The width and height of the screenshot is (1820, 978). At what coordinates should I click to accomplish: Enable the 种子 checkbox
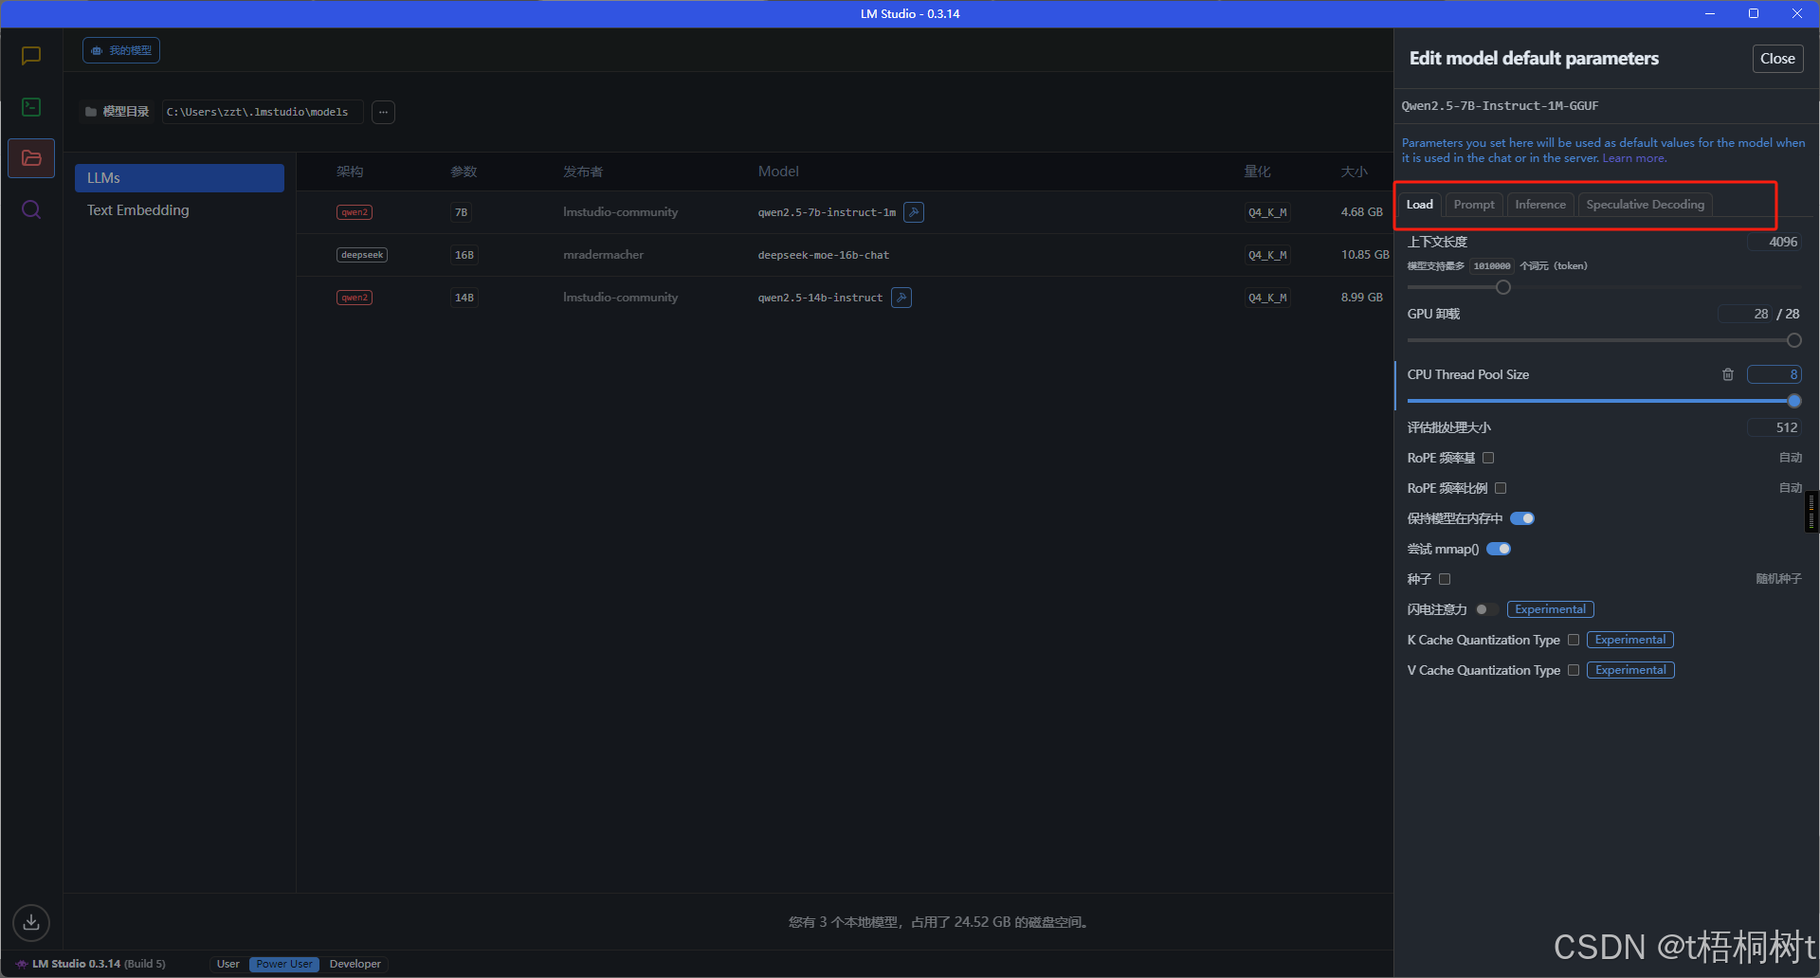(1445, 579)
